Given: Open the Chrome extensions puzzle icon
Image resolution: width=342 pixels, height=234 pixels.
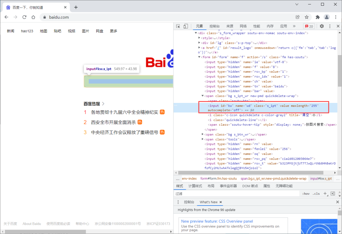Looking at the screenshot, I should coord(318,17).
